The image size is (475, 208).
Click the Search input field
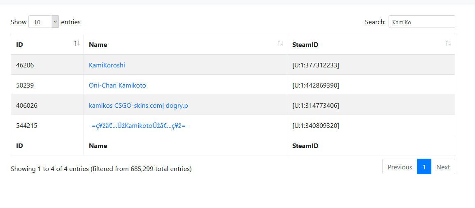point(421,22)
